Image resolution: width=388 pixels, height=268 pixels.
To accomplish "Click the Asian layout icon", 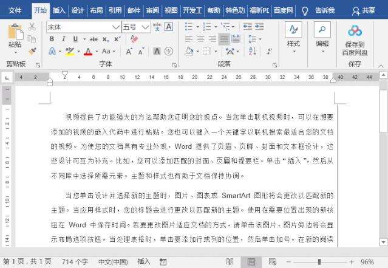I will [x=230, y=51].
